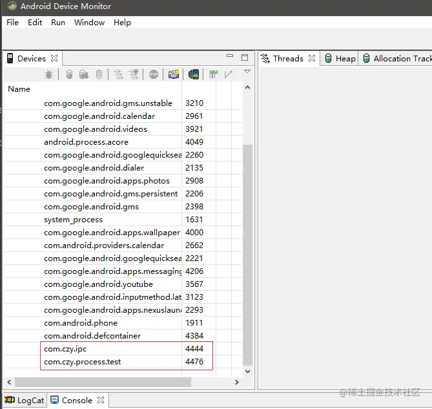Viewport: 432px width, 409px height.
Task: Click the process list scroll up arrow
Action: click(x=247, y=88)
